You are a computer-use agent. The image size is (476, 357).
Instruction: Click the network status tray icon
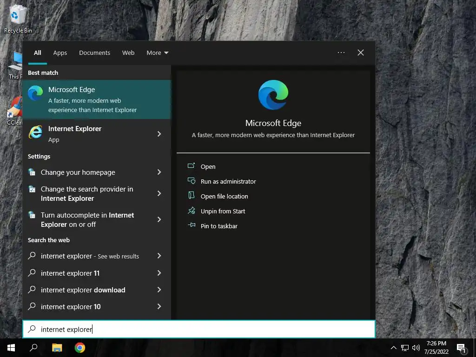click(405, 348)
